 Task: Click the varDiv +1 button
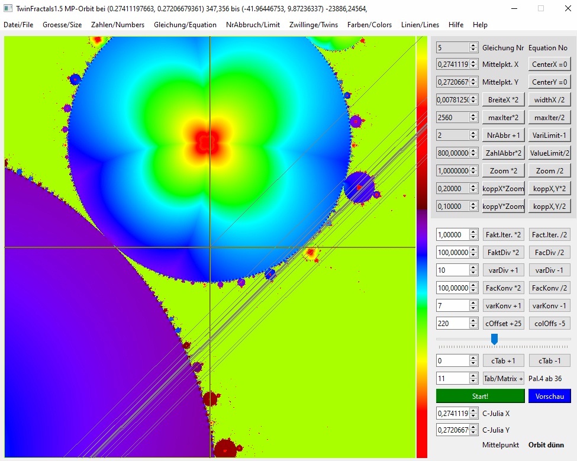tap(503, 270)
